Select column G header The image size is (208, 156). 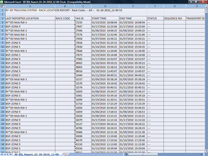pos(175,6)
